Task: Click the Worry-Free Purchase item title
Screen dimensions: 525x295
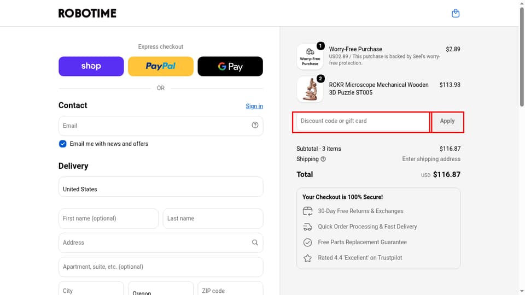Action: [x=355, y=49]
